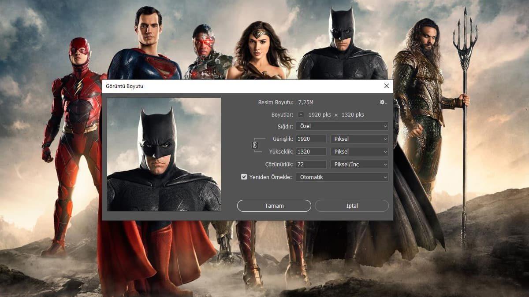Open the Çözünürlük unit dropdown showing Piksel/İnç
The width and height of the screenshot is (529, 297).
[359, 164]
